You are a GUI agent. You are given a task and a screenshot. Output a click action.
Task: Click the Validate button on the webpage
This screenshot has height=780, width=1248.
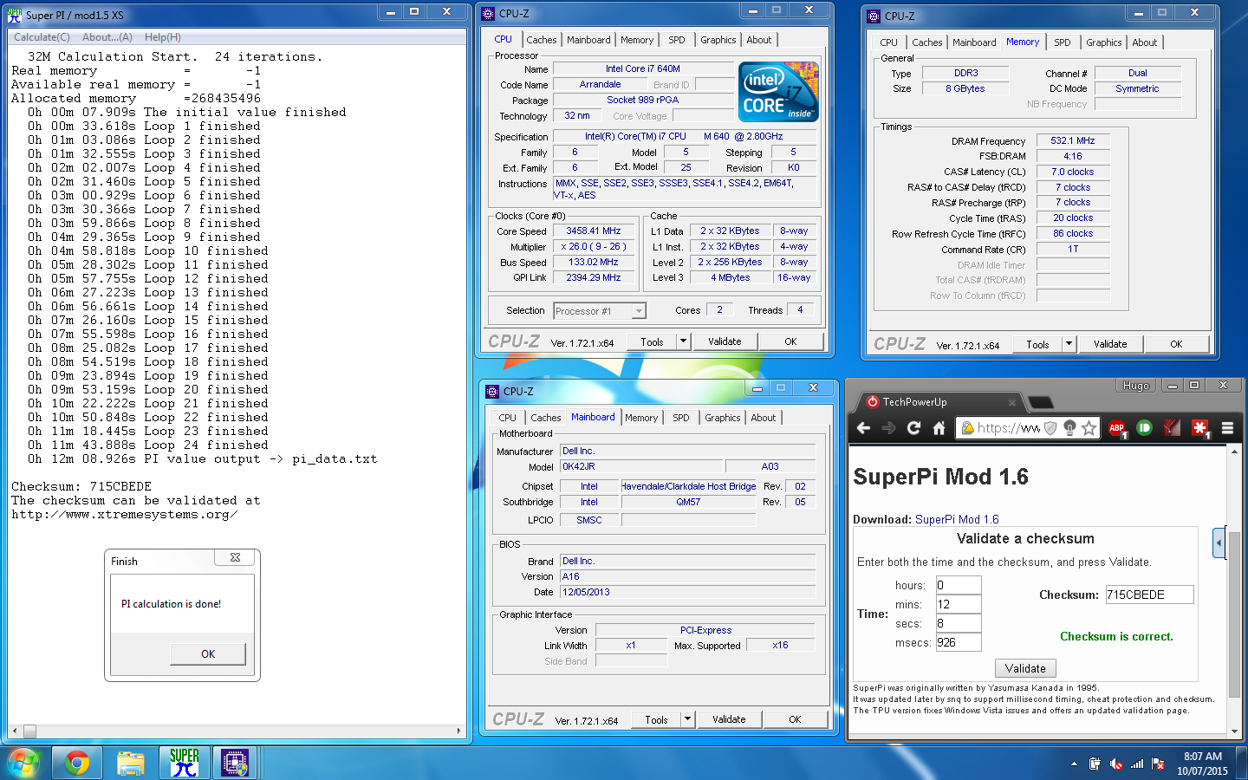coord(1025,668)
